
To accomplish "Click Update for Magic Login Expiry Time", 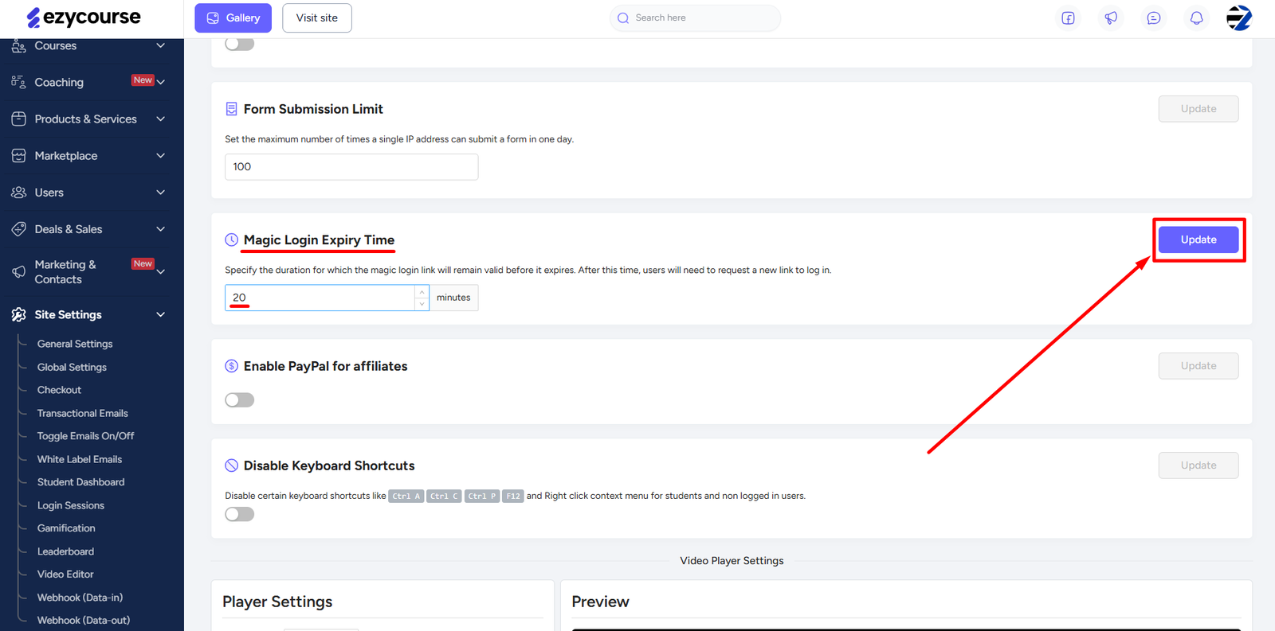I will [1198, 240].
